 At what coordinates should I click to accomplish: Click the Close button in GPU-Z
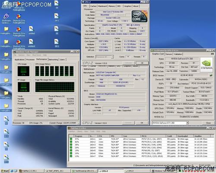pos(208,123)
